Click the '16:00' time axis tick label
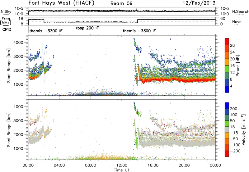 pos(153,165)
